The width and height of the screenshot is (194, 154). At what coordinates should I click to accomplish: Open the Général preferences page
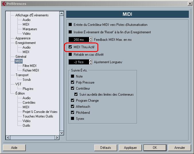(x=21, y=57)
